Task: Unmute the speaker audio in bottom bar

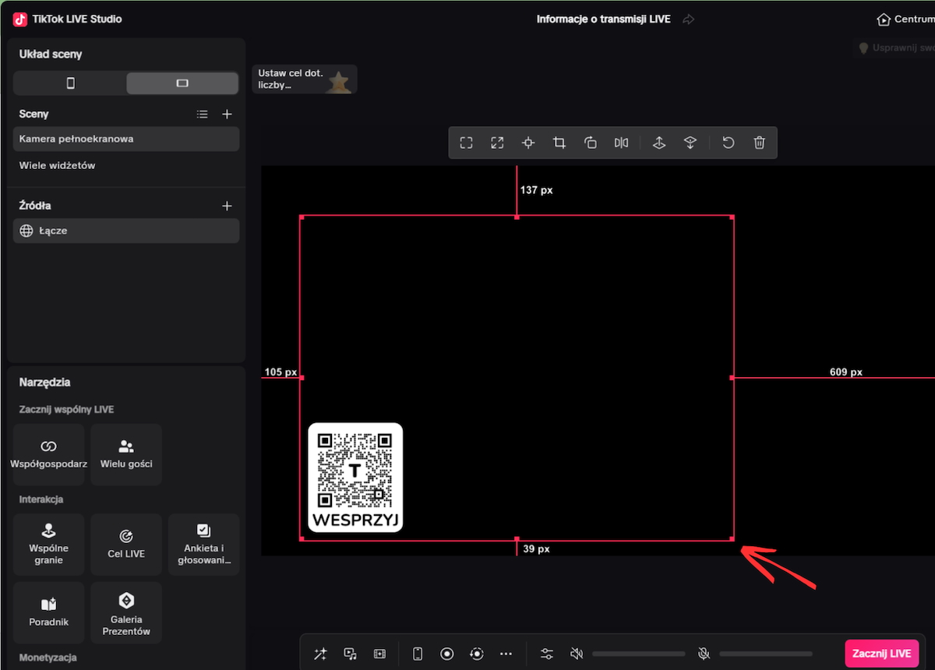Action: pos(577,654)
